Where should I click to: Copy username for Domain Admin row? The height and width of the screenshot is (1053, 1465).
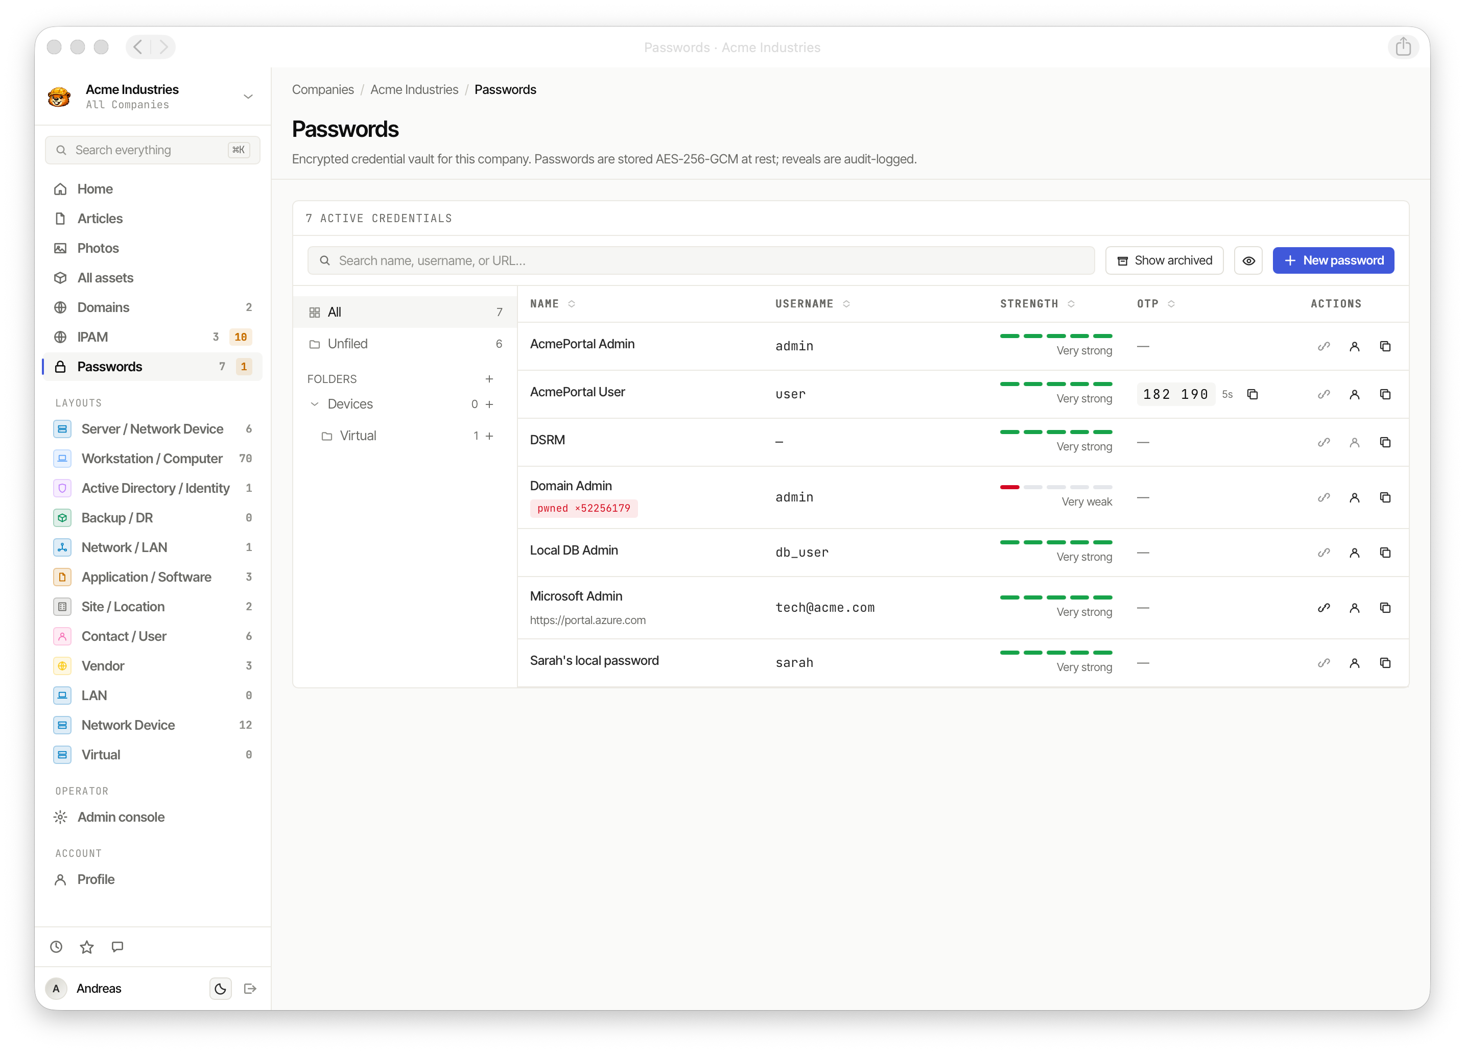pos(1354,497)
